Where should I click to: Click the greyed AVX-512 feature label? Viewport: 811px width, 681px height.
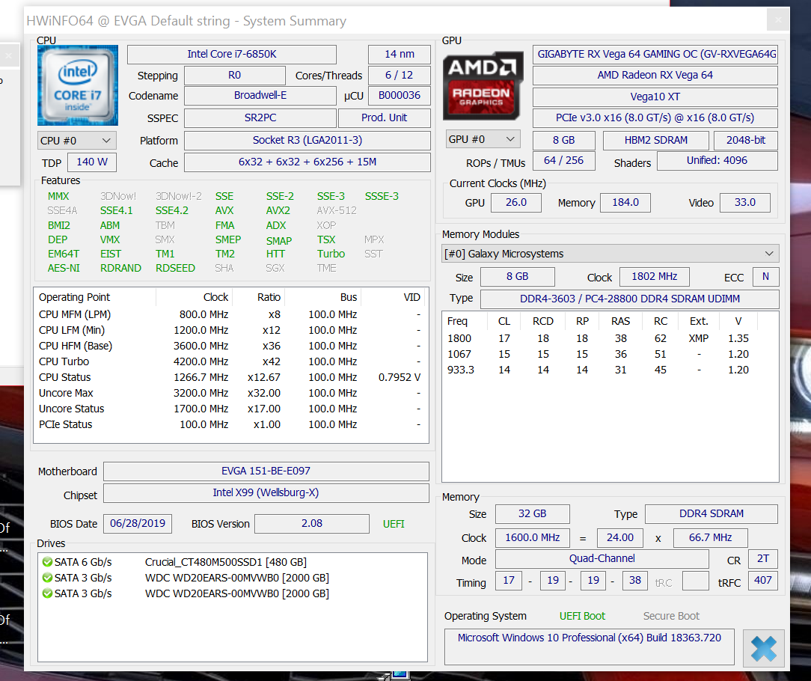click(337, 210)
